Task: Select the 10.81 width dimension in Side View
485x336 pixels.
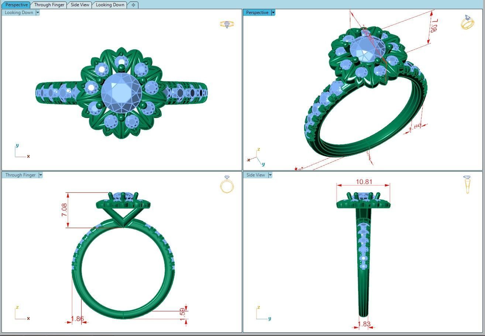Action: pos(364,182)
